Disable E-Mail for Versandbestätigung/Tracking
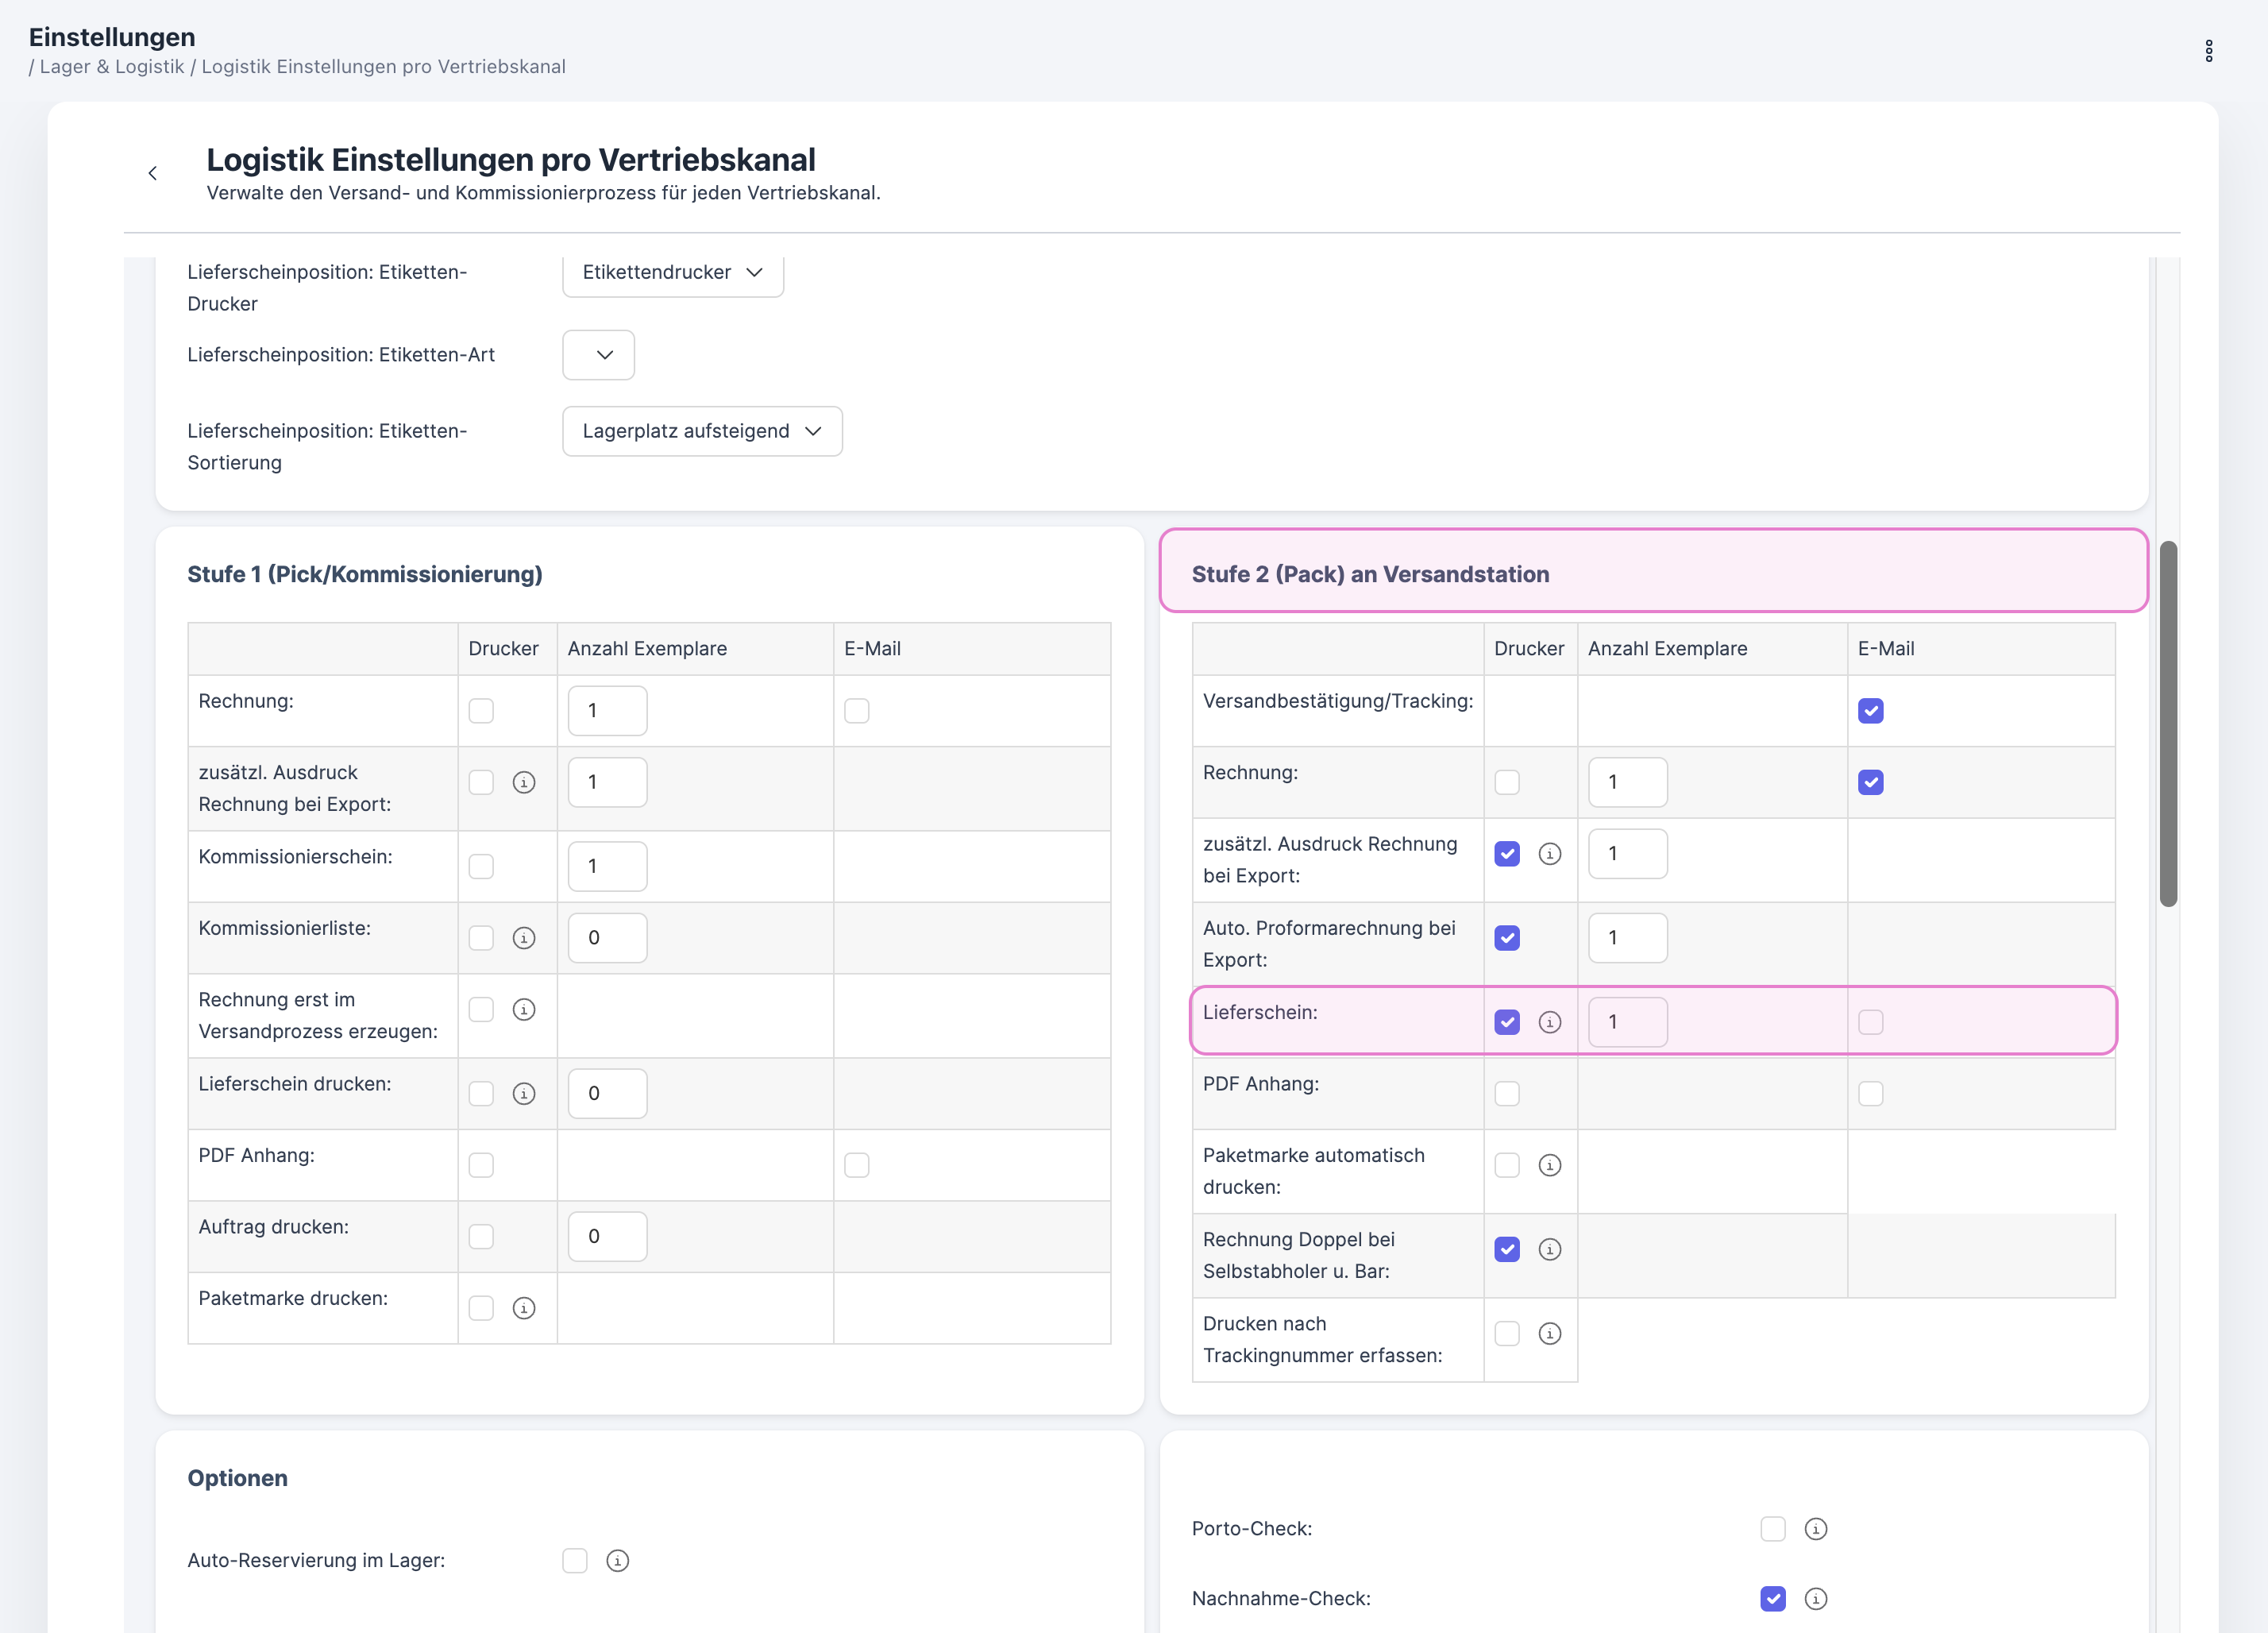This screenshot has width=2268, height=1633. click(1871, 710)
